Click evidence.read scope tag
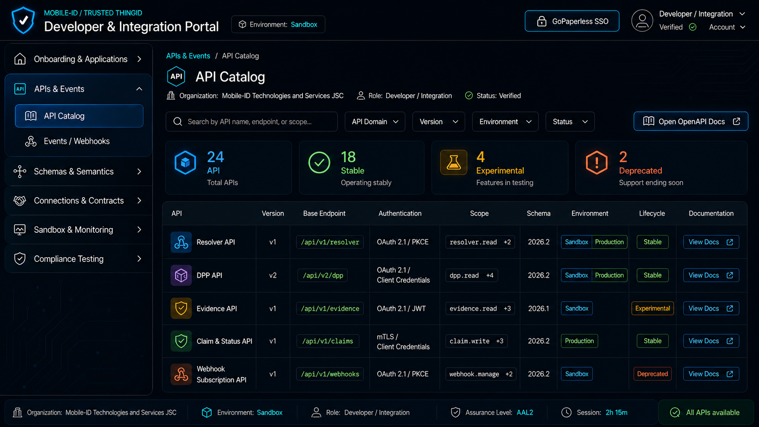 click(x=480, y=309)
